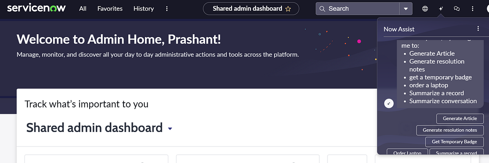Open the Favorites menu
Viewport: 489px width, 163px height.
[110, 9]
